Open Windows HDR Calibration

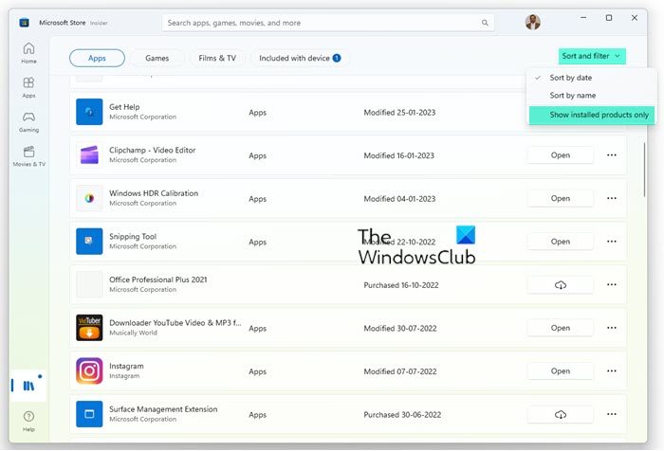point(561,198)
